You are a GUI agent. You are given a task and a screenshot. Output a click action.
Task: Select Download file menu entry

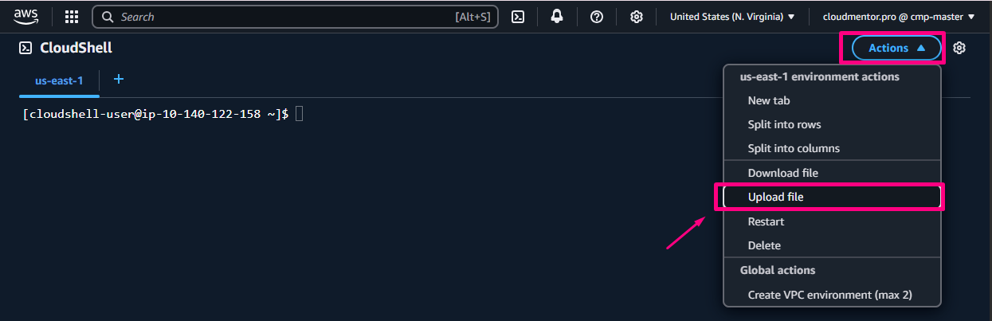pyautogui.click(x=782, y=173)
